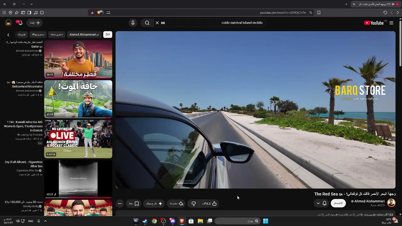Run search with the magnifier button
Viewport: 402px width, 226px height.
pyautogui.click(x=147, y=23)
